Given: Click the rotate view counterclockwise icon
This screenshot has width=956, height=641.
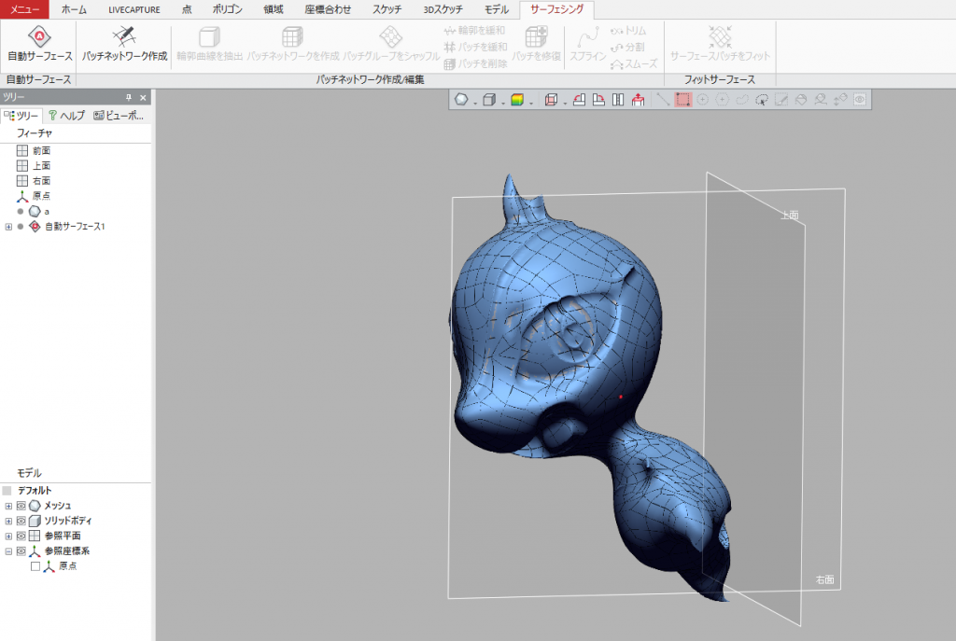Looking at the screenshot, I should tap(579, 99).
